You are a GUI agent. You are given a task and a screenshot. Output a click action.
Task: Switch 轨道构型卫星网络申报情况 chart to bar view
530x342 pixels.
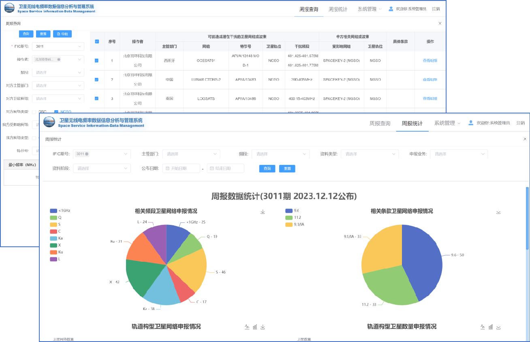pos(255,327)
